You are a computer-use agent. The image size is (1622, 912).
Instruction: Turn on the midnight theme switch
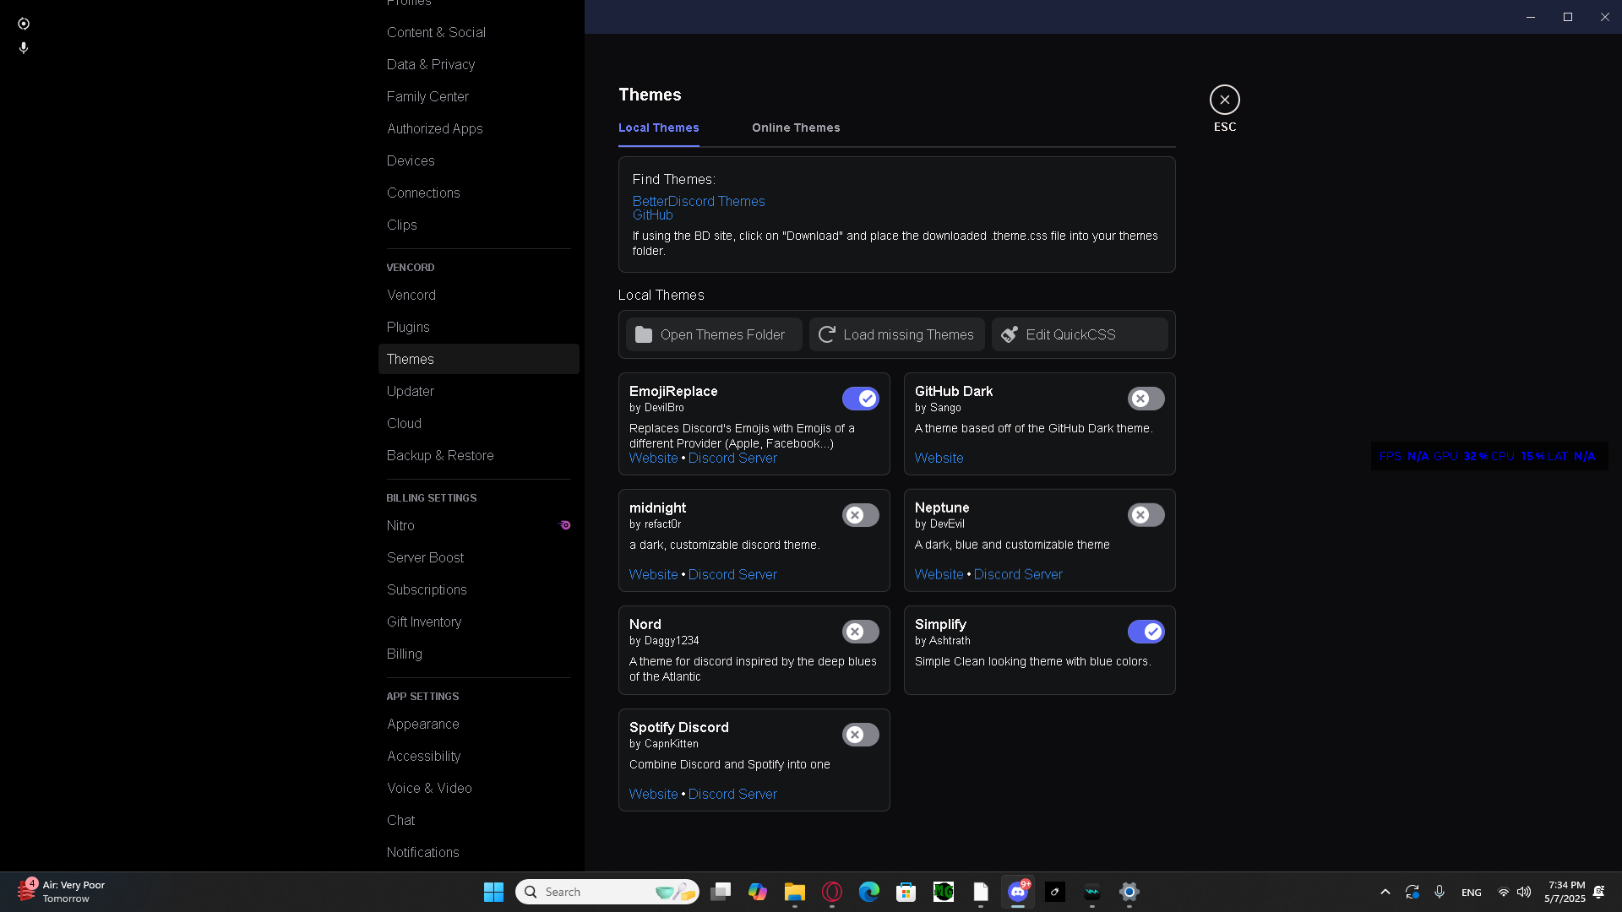(x=860, y=515)
